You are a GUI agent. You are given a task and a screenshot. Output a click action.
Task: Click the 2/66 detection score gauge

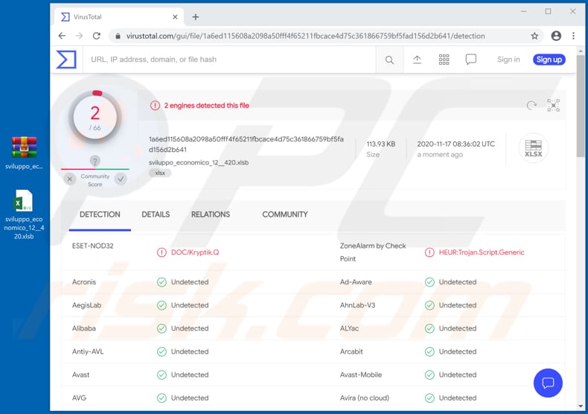(x=95, y=117)
